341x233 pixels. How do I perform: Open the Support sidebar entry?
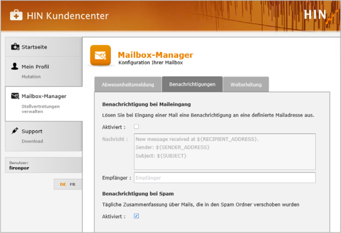tap(32, 131)
